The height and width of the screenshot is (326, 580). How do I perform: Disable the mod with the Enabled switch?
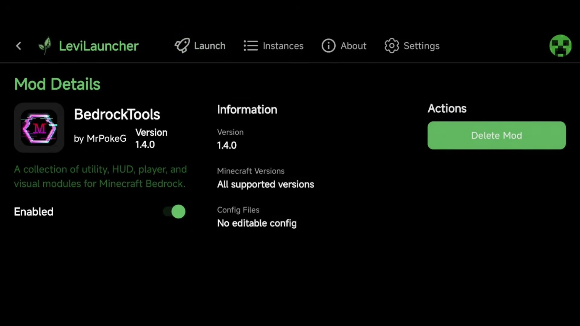pos(174,212)
